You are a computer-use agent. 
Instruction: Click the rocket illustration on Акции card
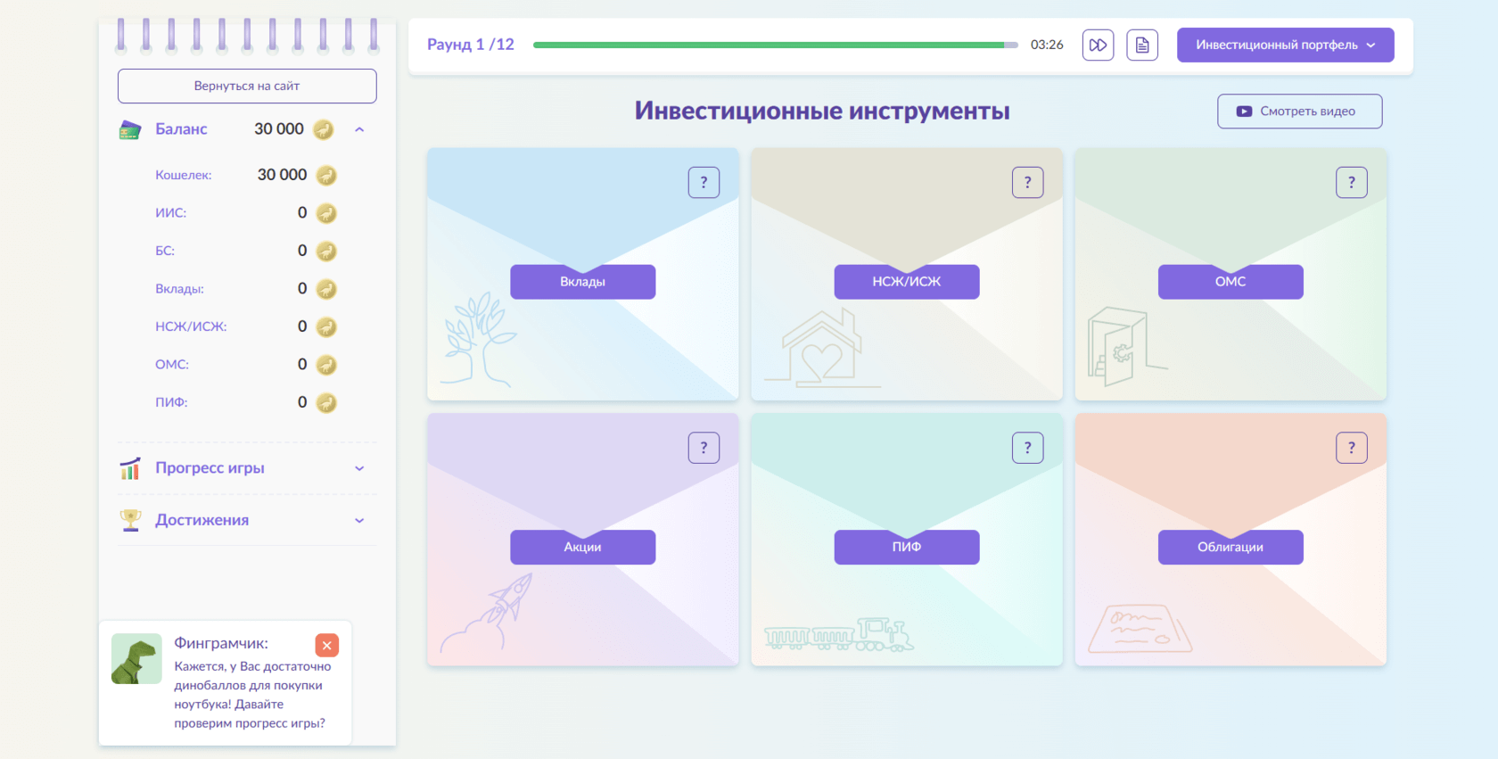tap(487, 613)
